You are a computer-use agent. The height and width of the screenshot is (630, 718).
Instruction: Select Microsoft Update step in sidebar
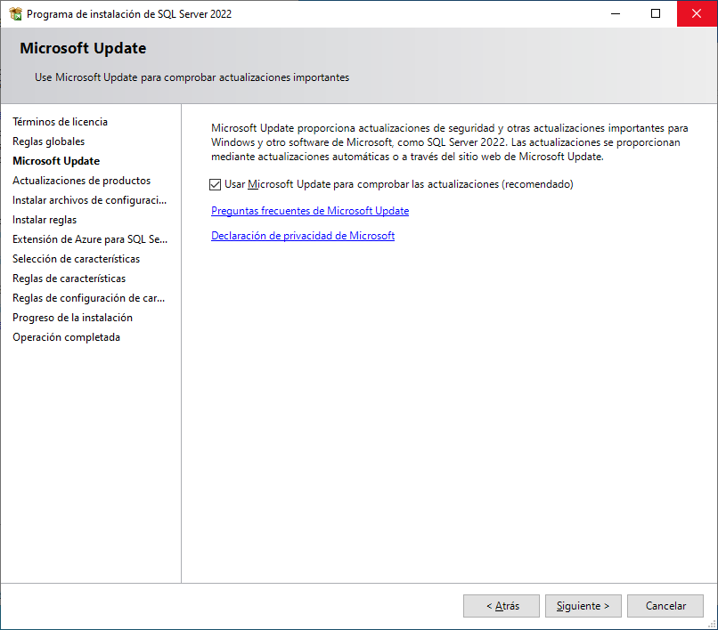[x=56, y=161]
